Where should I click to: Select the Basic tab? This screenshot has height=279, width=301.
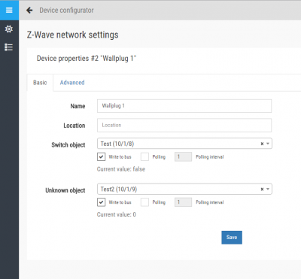[40, 83]
